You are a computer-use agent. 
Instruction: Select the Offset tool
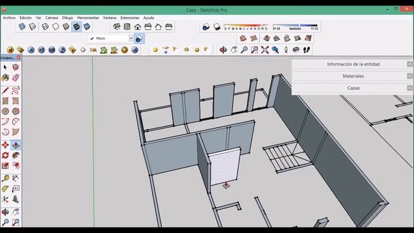tap(16, 166)
